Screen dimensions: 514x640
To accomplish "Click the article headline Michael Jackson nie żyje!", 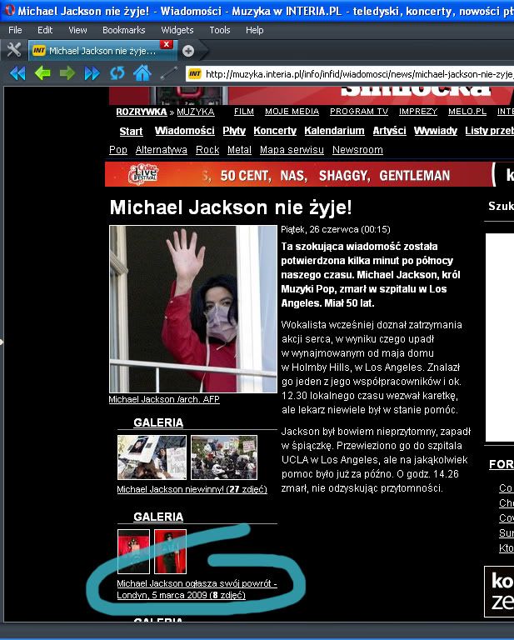I will tap(231, 207).
